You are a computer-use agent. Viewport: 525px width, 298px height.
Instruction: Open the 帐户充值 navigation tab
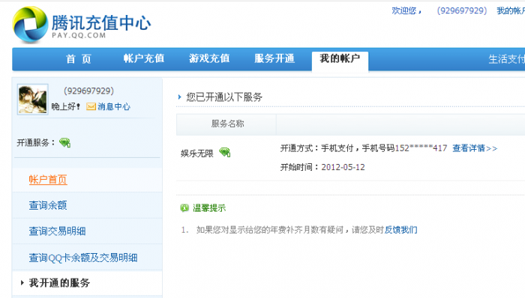click(144, 58)
